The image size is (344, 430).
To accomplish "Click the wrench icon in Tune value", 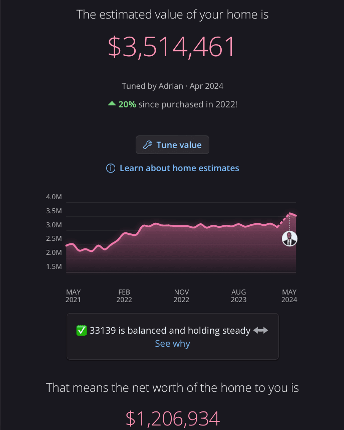I will pyautogui.click(x=148, y=145).
